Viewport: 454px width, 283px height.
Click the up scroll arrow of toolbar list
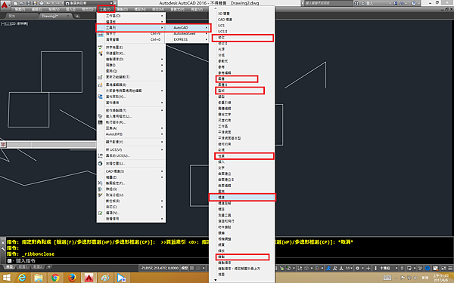(216, 8)
